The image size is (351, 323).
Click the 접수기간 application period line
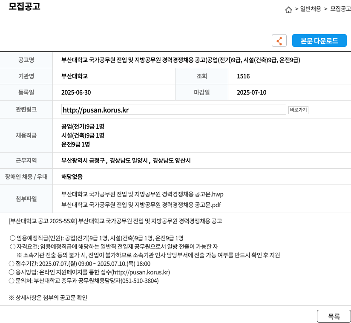coord(80,264)
